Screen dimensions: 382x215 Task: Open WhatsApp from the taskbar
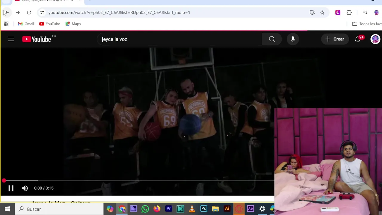(145, 209)
